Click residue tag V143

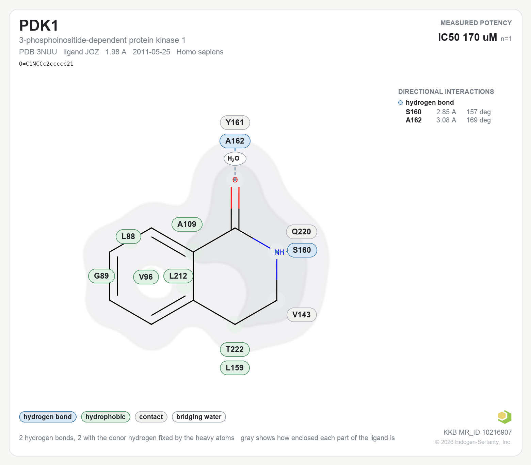(x=302, y=315)
